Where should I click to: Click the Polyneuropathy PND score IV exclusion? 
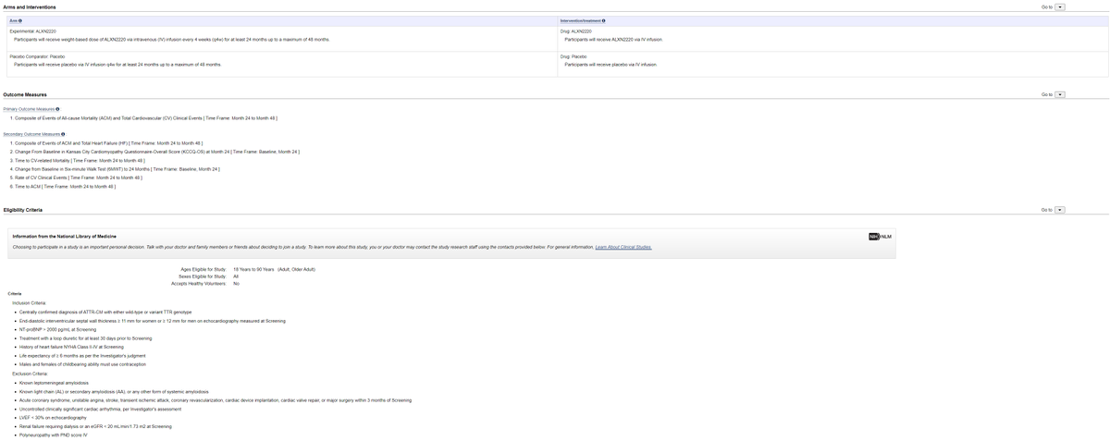[53, 435]
